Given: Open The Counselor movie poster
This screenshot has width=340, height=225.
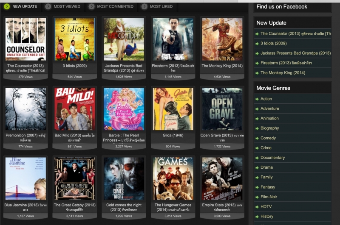Looking at the screenshot, I should pyautogui.click(x=25, y=39).
